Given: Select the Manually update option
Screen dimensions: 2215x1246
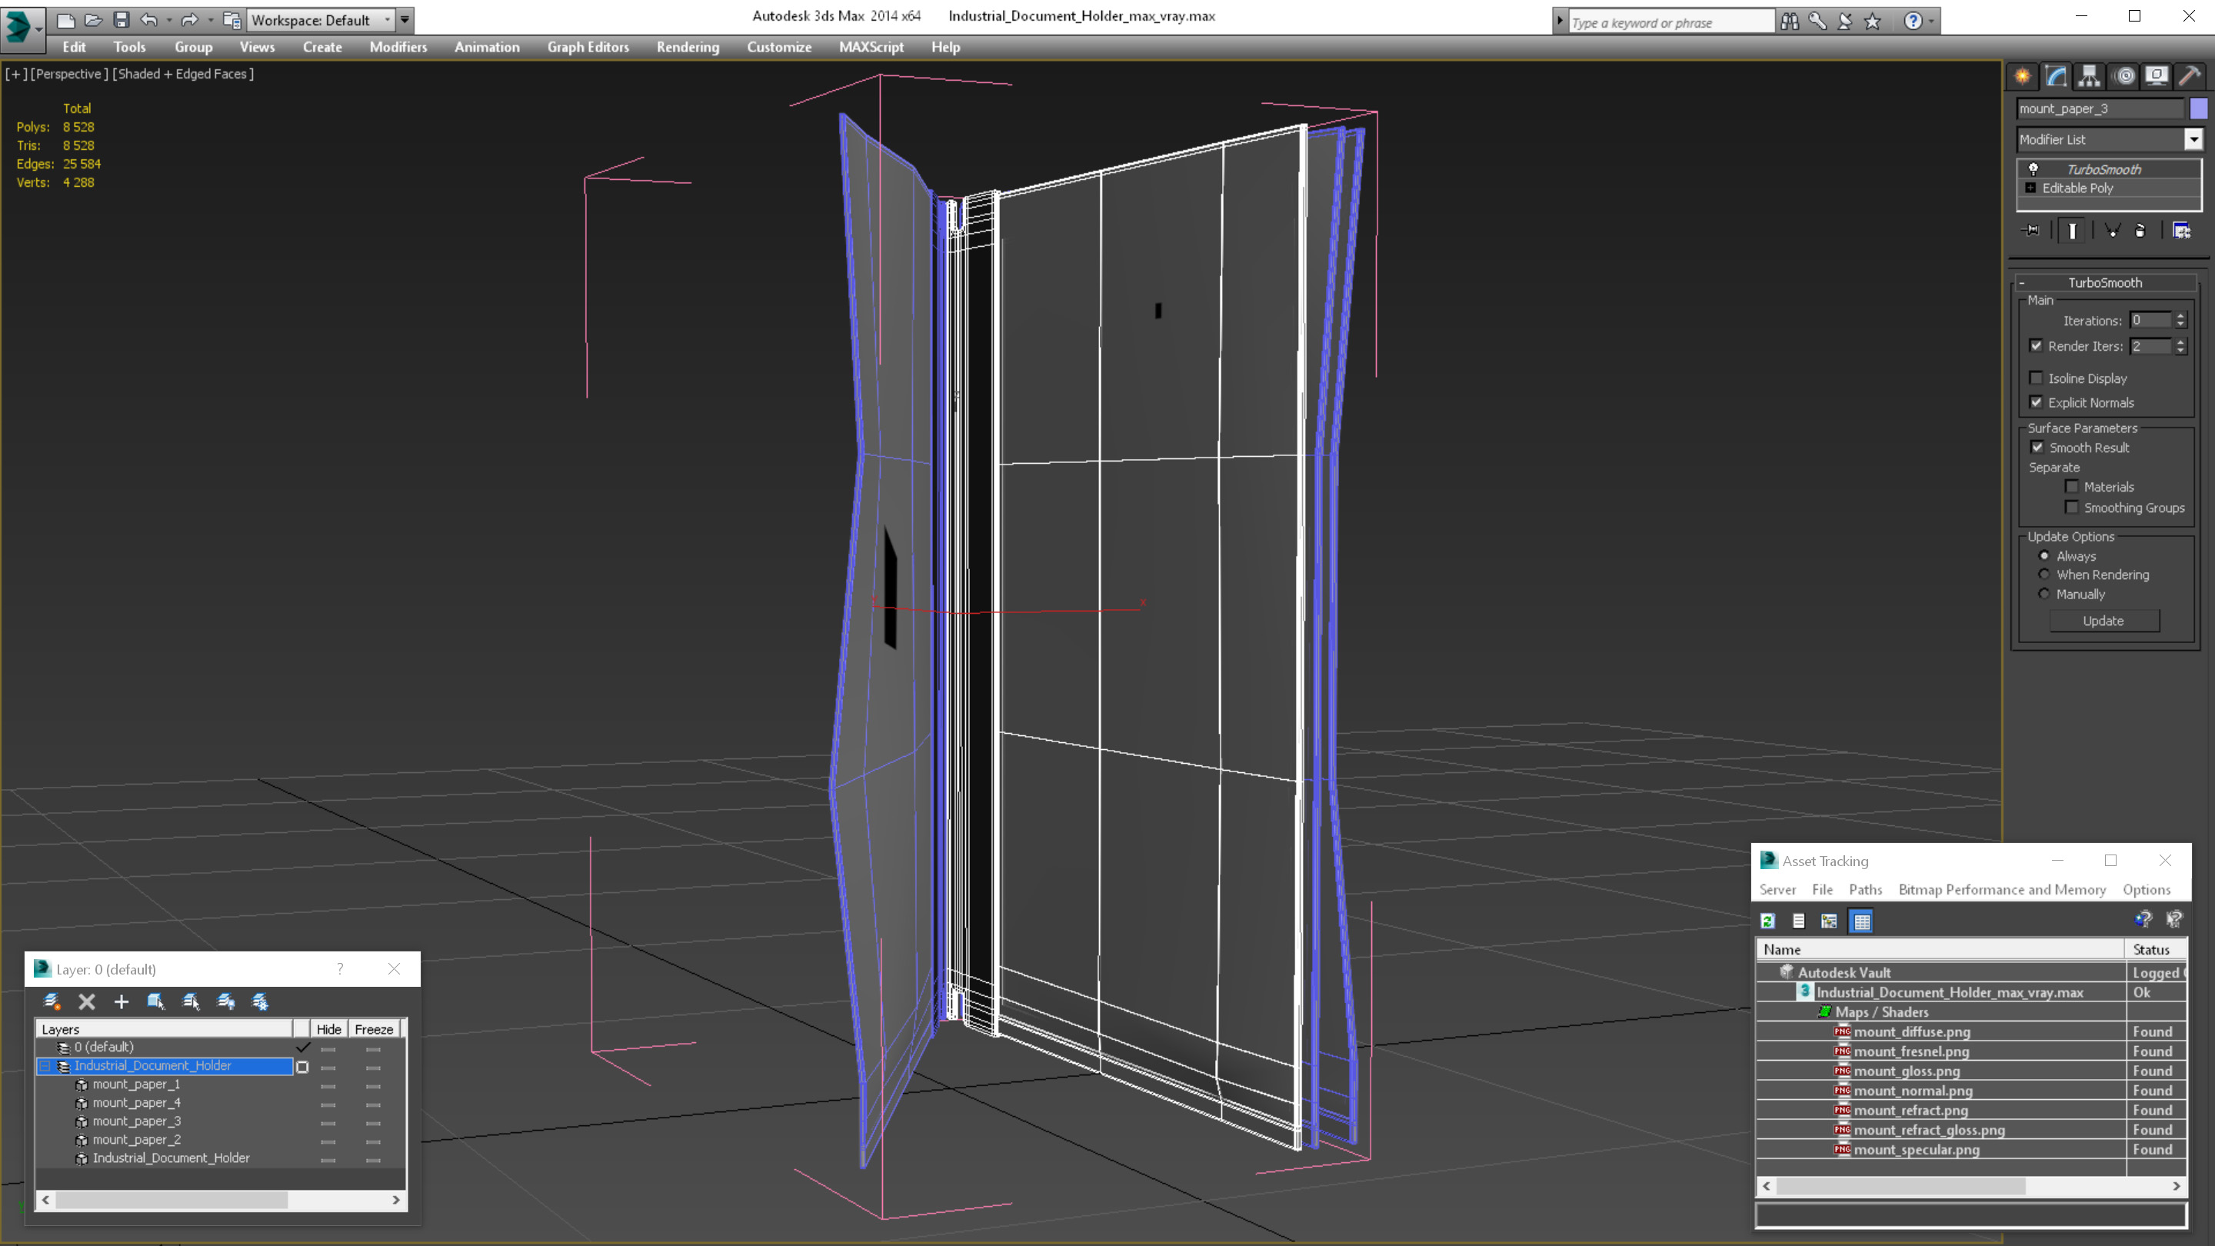Looking at the screenshot, I should tap(2044, 595).
